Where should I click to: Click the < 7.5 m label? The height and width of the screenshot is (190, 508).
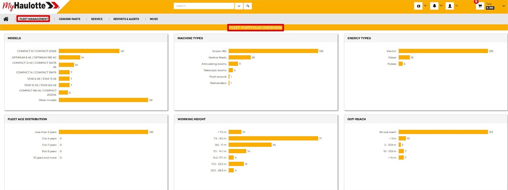point(222,132)
